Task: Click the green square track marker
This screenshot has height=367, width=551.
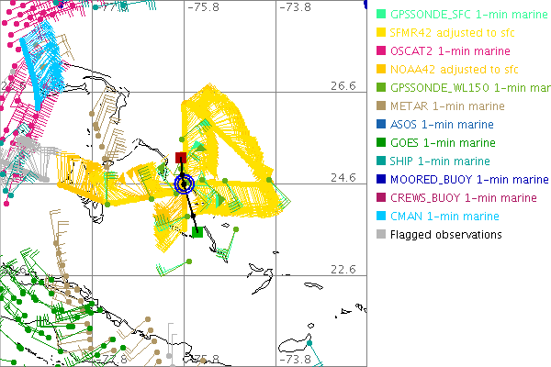Action: pos(197,232)
